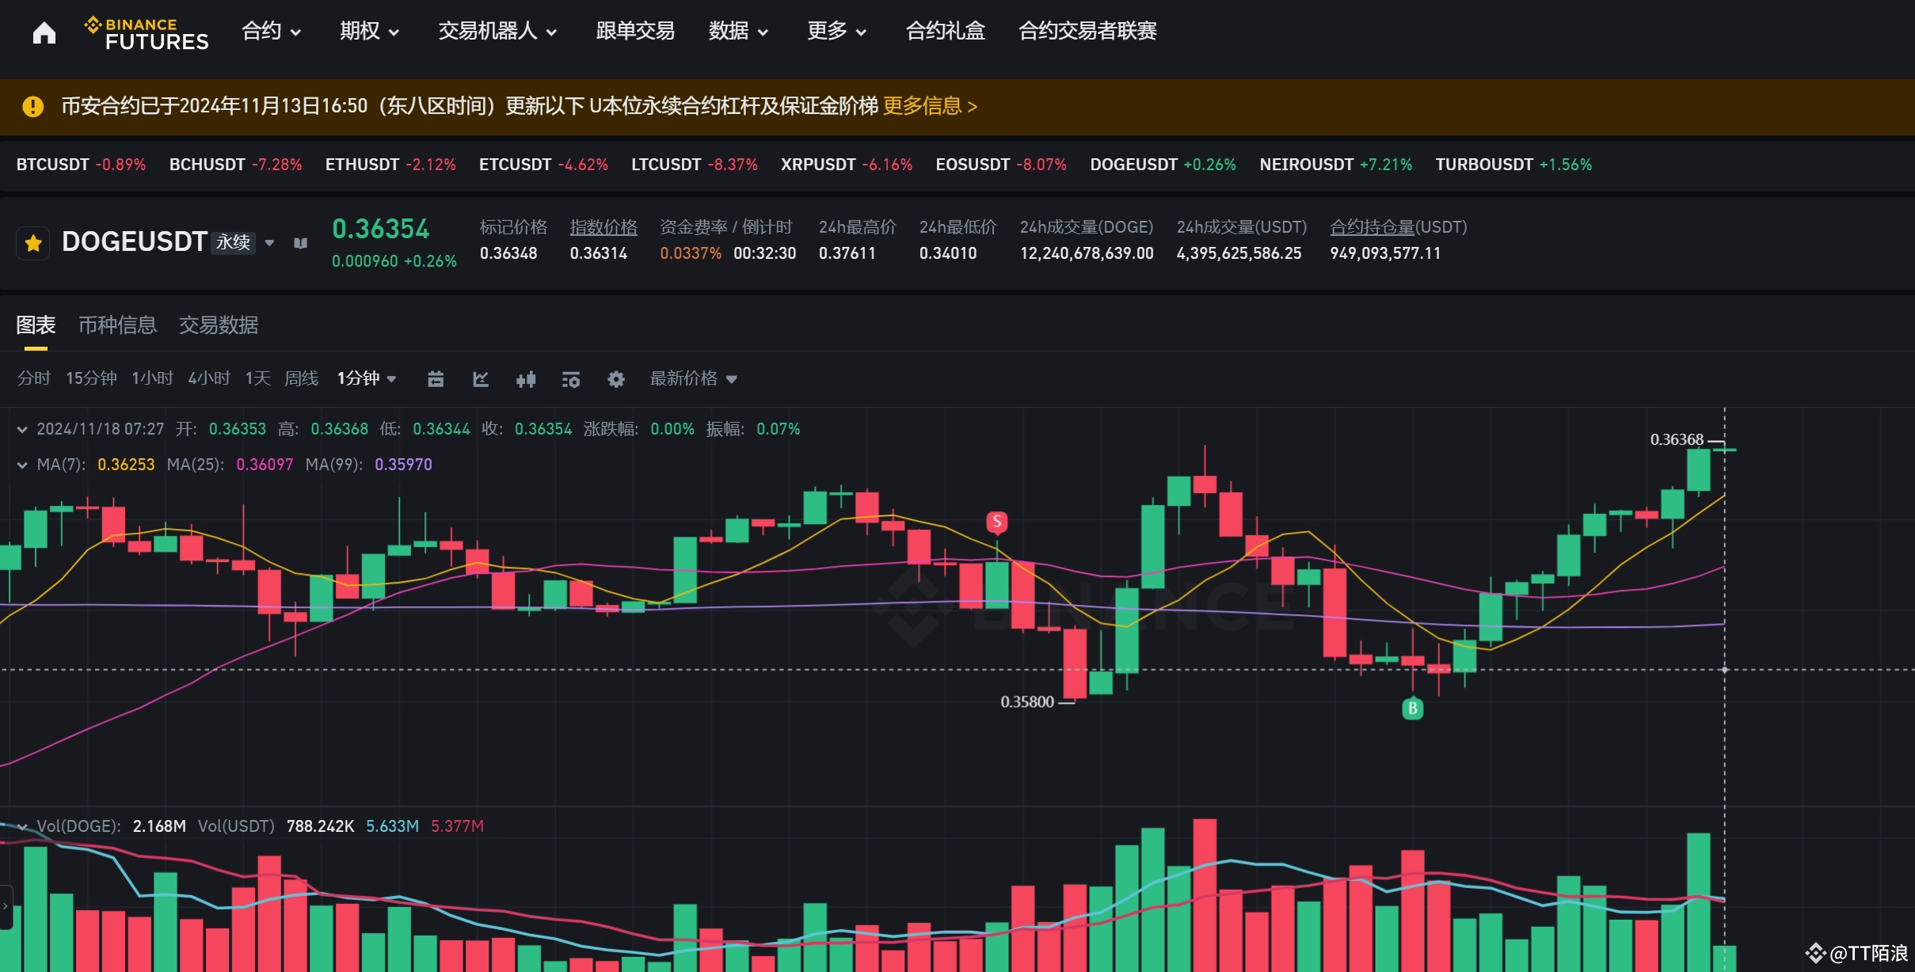Image resolution: width=1915 pixels, height=972 pixels.
Task: Select the candlestick indicator comparison icon
Action: tap(525, 379)
